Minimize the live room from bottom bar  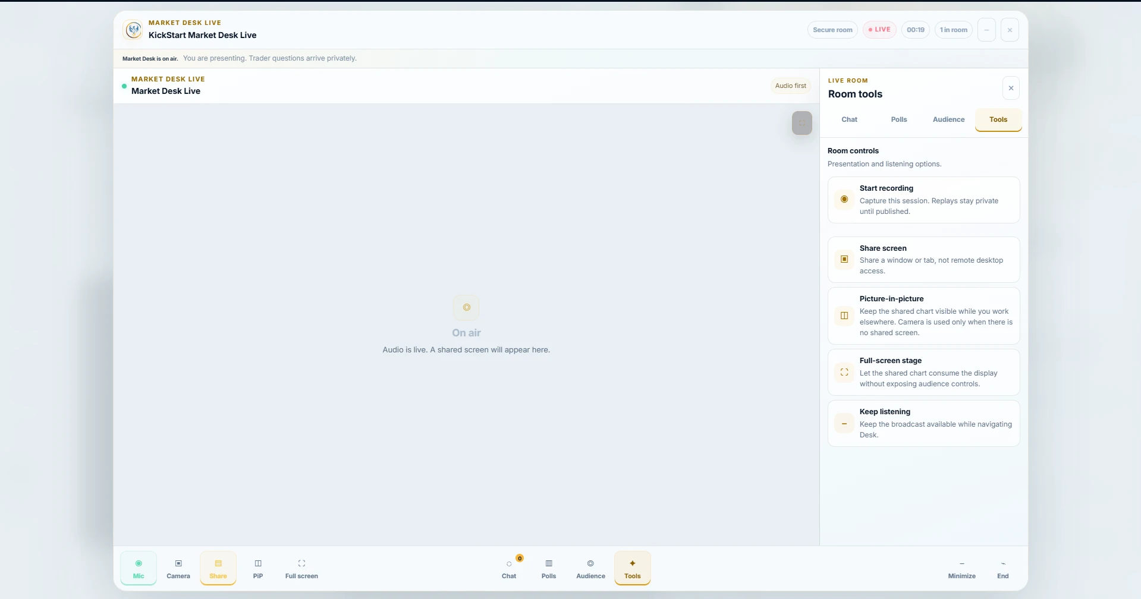click(x=962, y=568)
